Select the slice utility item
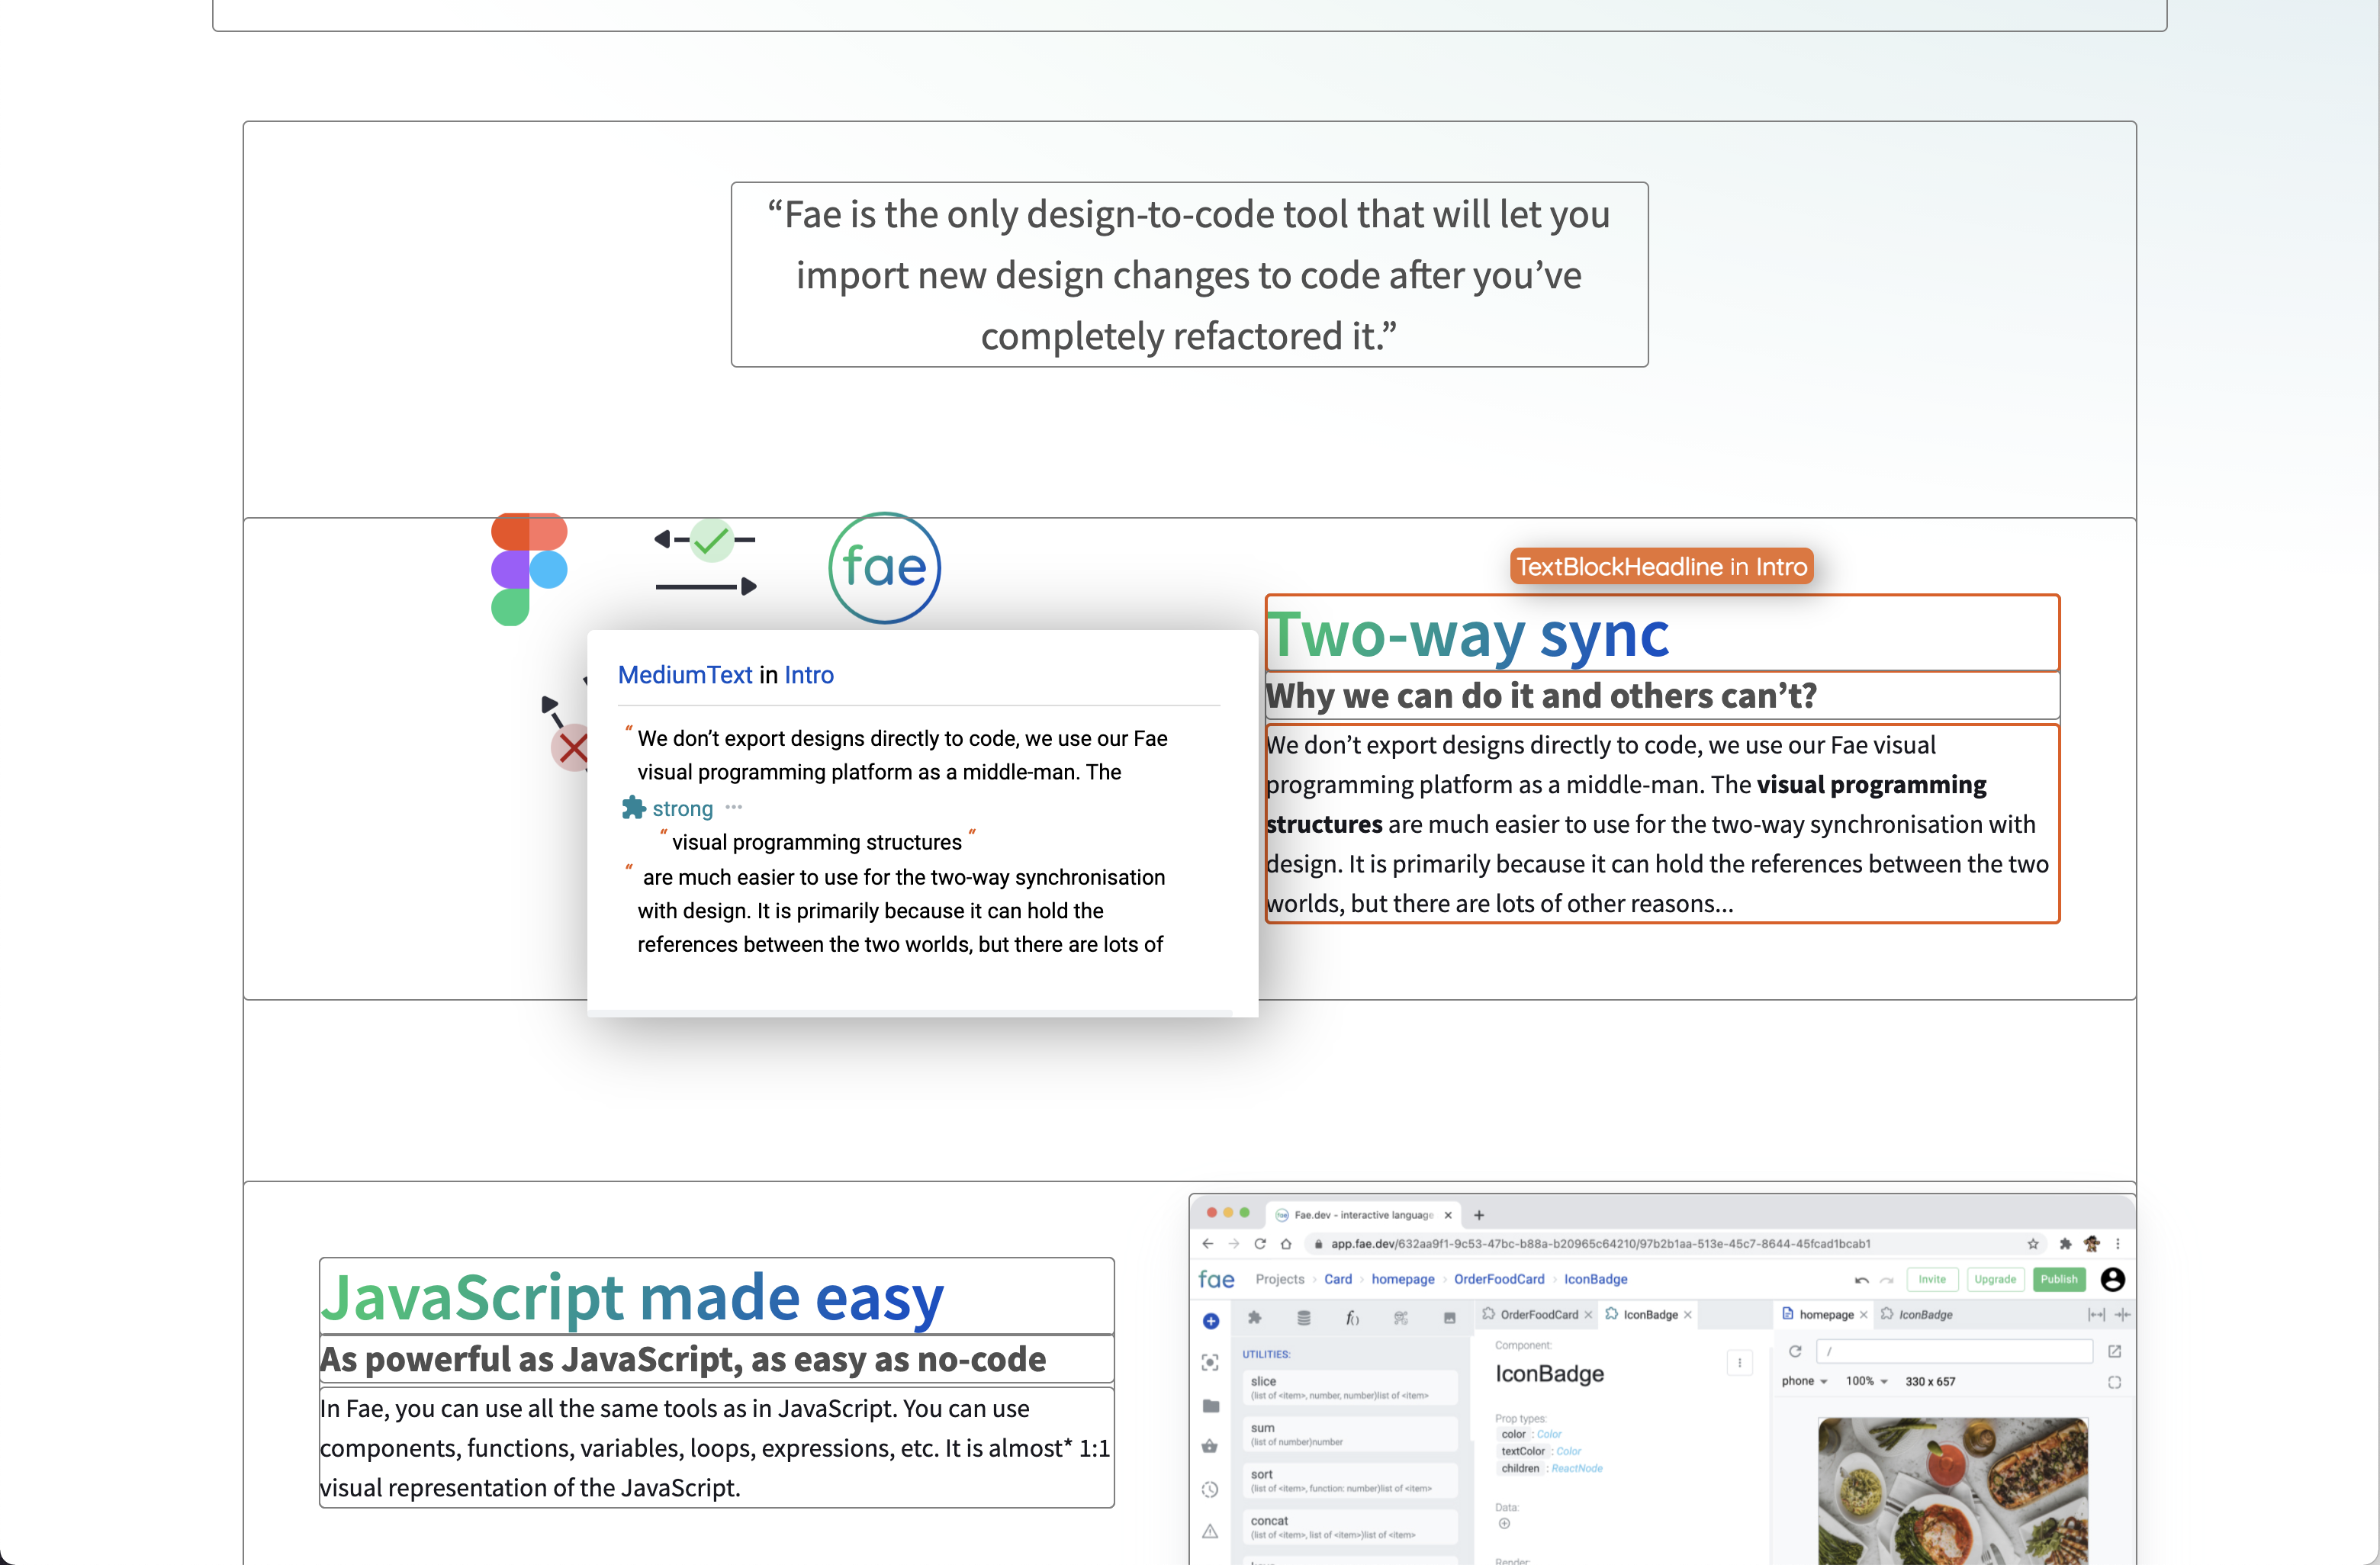Viewport: 2380px width, 1565px height. tap(1349, 1387)
